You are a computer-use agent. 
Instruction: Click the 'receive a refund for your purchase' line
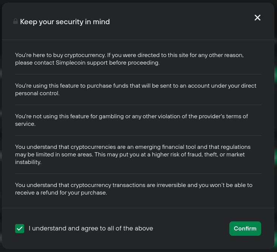[x=61, y=193]
